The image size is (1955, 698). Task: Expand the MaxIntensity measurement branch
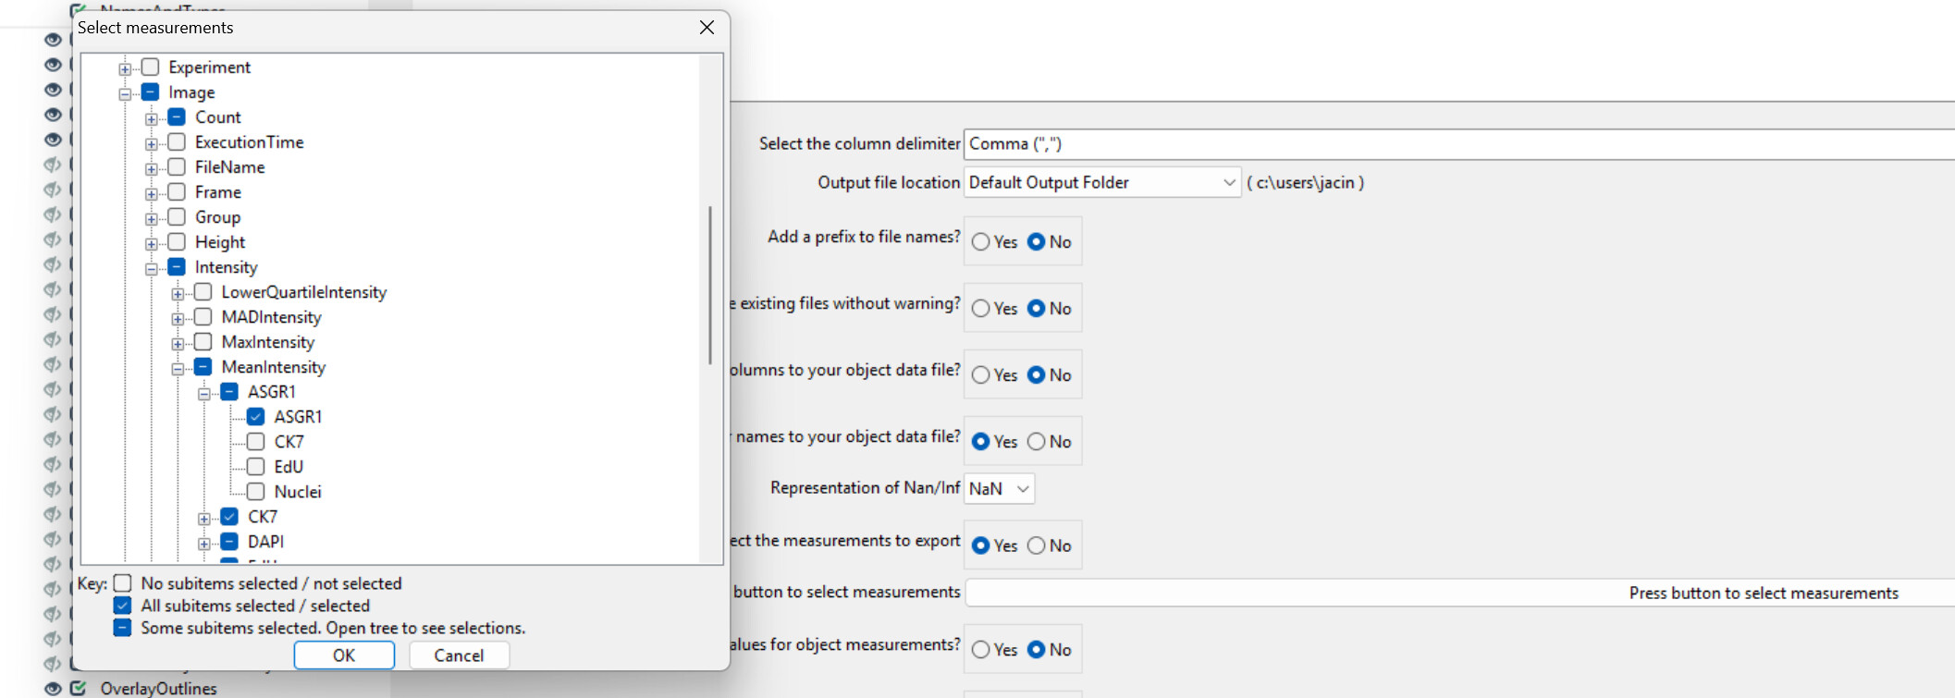point(178,342)
